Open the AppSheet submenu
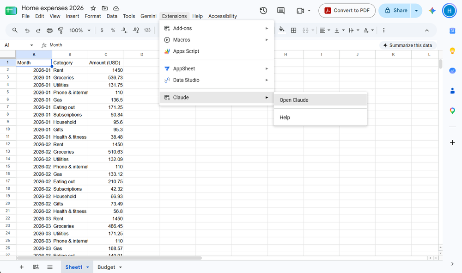Image resolution: width=462 pixels, height=273 pixels. click(217, 68)
